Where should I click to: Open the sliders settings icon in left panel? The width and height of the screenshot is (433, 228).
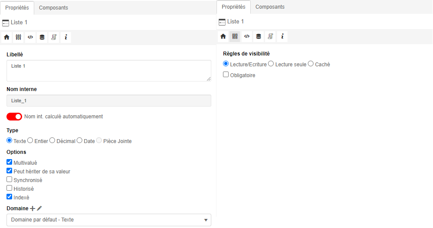click(x=18, y=37)
